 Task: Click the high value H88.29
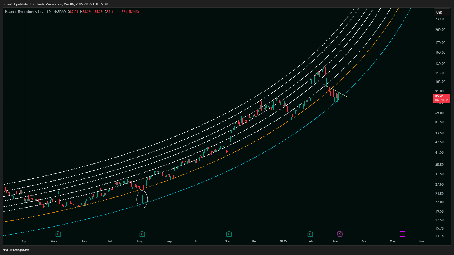pos(85,12)
